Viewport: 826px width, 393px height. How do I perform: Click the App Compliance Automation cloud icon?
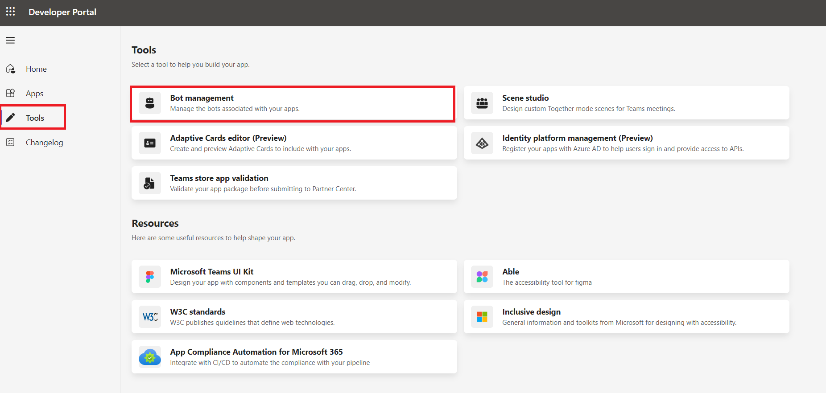(150, 357)
